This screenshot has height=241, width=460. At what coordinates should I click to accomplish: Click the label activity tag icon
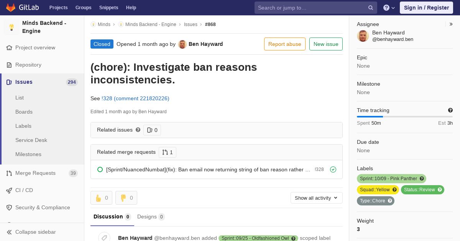pyautogui.click(x=104, y=238)
